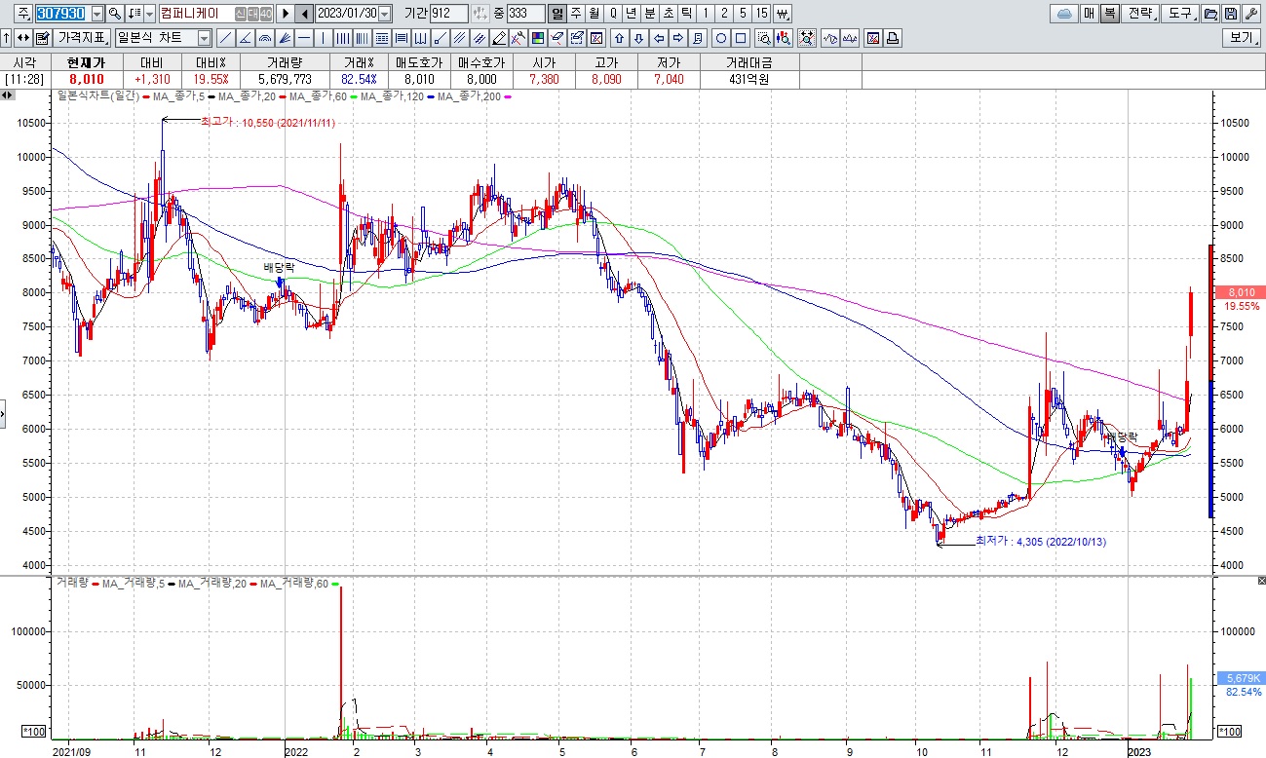This screenshot has width=1266, height=758.
Task: Select the 15 interval button
Action: tap(761, 14)
